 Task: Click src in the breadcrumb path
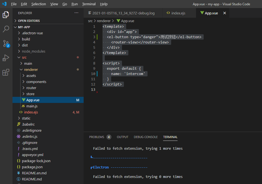pyautogui.click(x=90, y=20)
